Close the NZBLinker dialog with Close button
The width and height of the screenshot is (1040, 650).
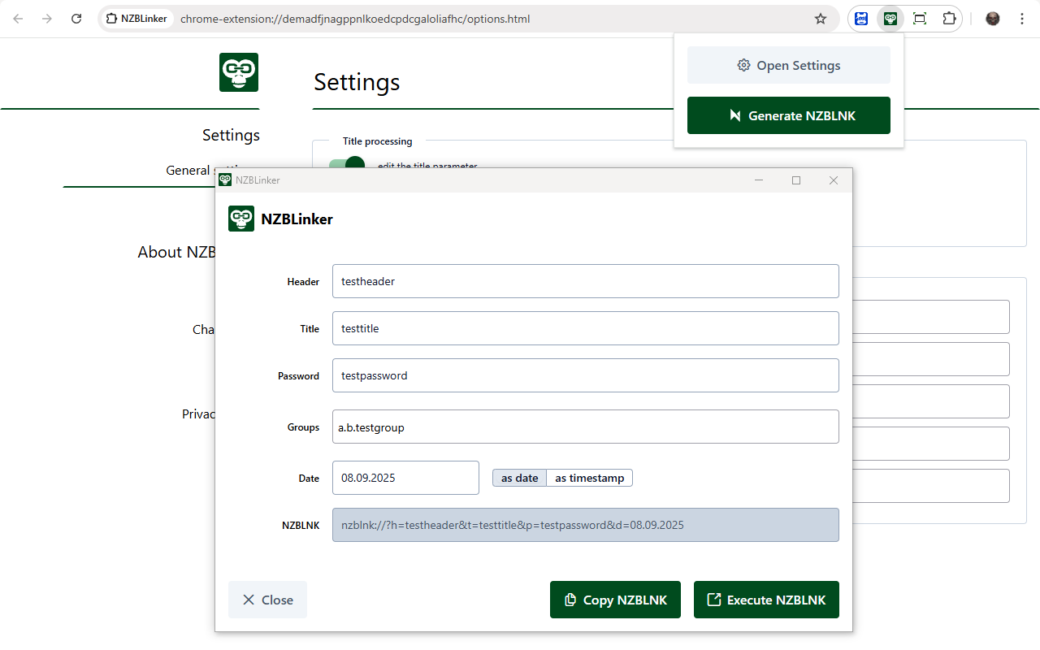[x=267, y=600]
